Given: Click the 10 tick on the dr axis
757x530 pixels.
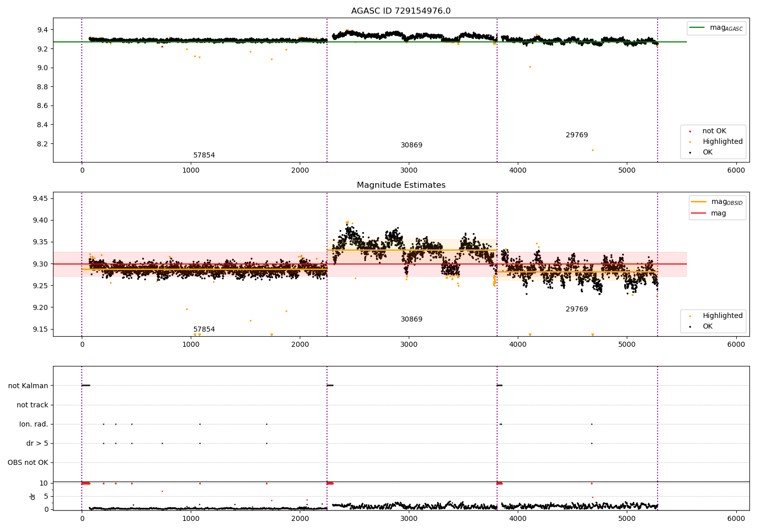Looking at the screenshot, I should [x=44, y=483].
